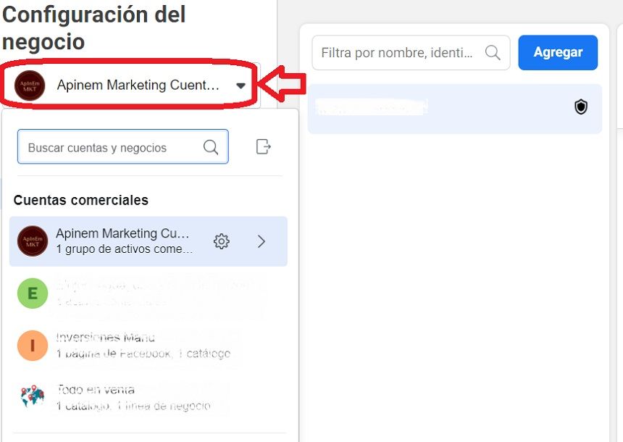The height and width of the screenshot is (442, 623).
Task: Click the Cuentas comerciales heading
Action: [x=80, y=200]
